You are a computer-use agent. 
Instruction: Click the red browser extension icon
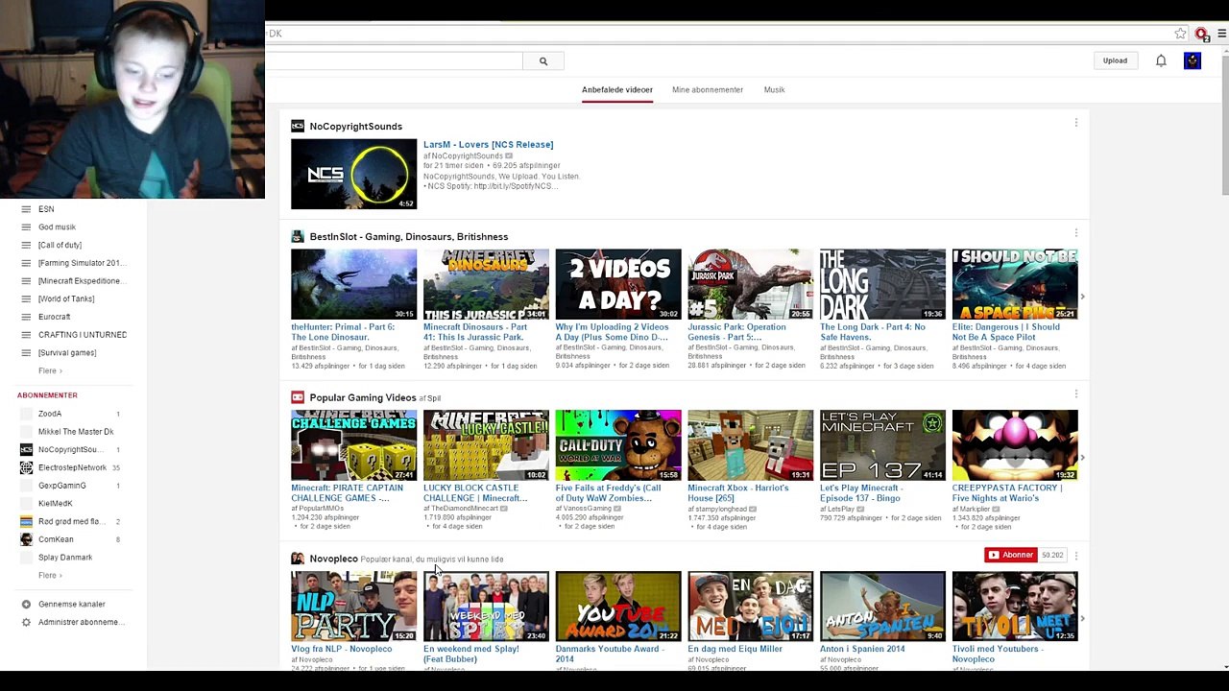[1201, 34]
